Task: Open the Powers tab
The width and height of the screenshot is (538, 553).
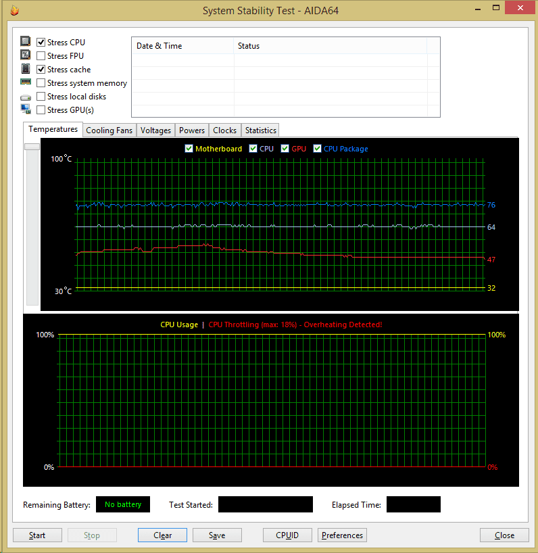Action: pyautogui.click(x=192, y=130)
